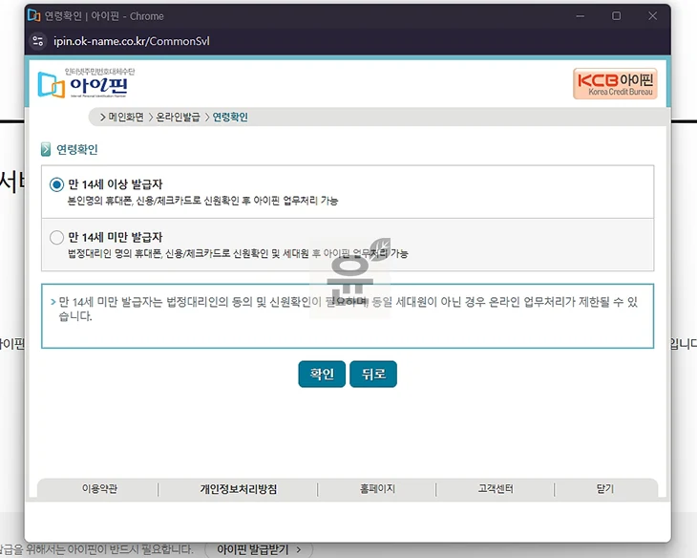Select 만 14세 미만 발급자 radio option

click(x=57, y=238)
